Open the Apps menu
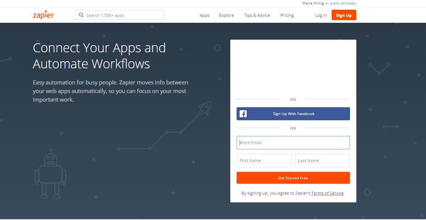This screenshot has height=220, width=426. (204, 15)
